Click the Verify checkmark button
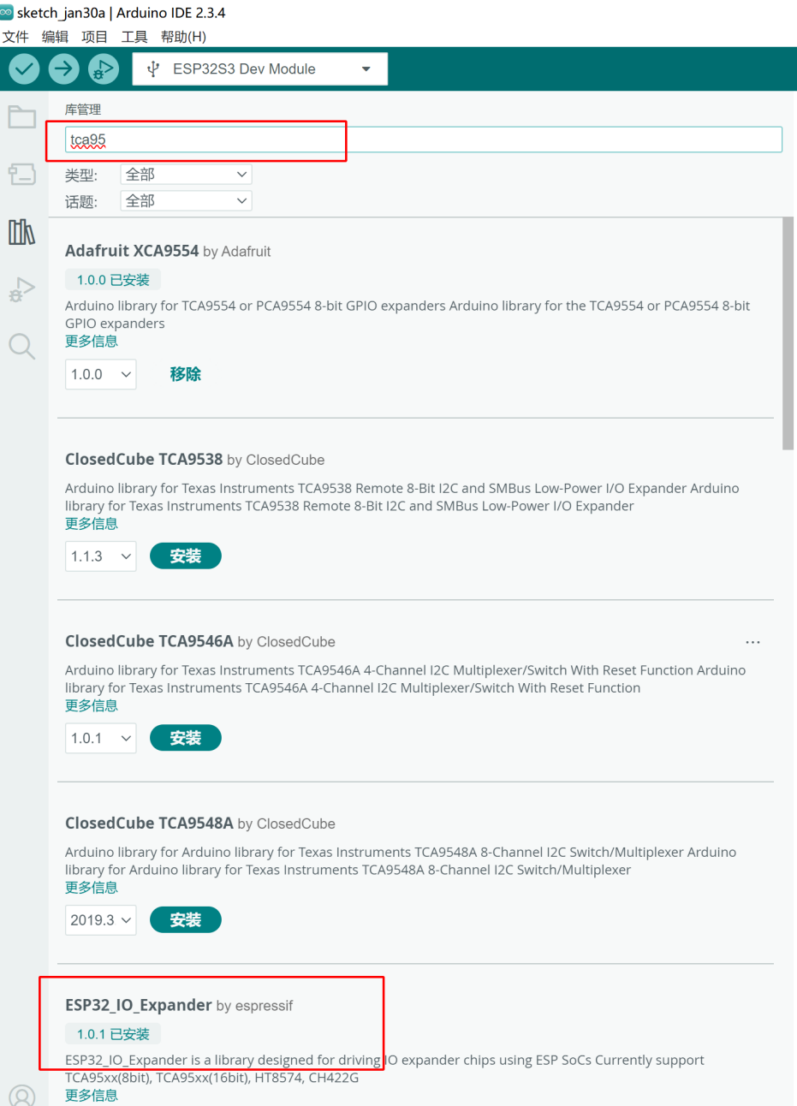The image size is (797, 1106). [24, 68]
